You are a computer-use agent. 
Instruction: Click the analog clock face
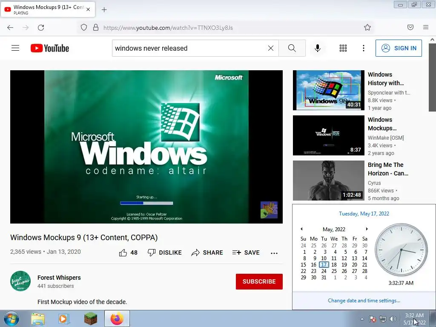(x=401, y=250)
